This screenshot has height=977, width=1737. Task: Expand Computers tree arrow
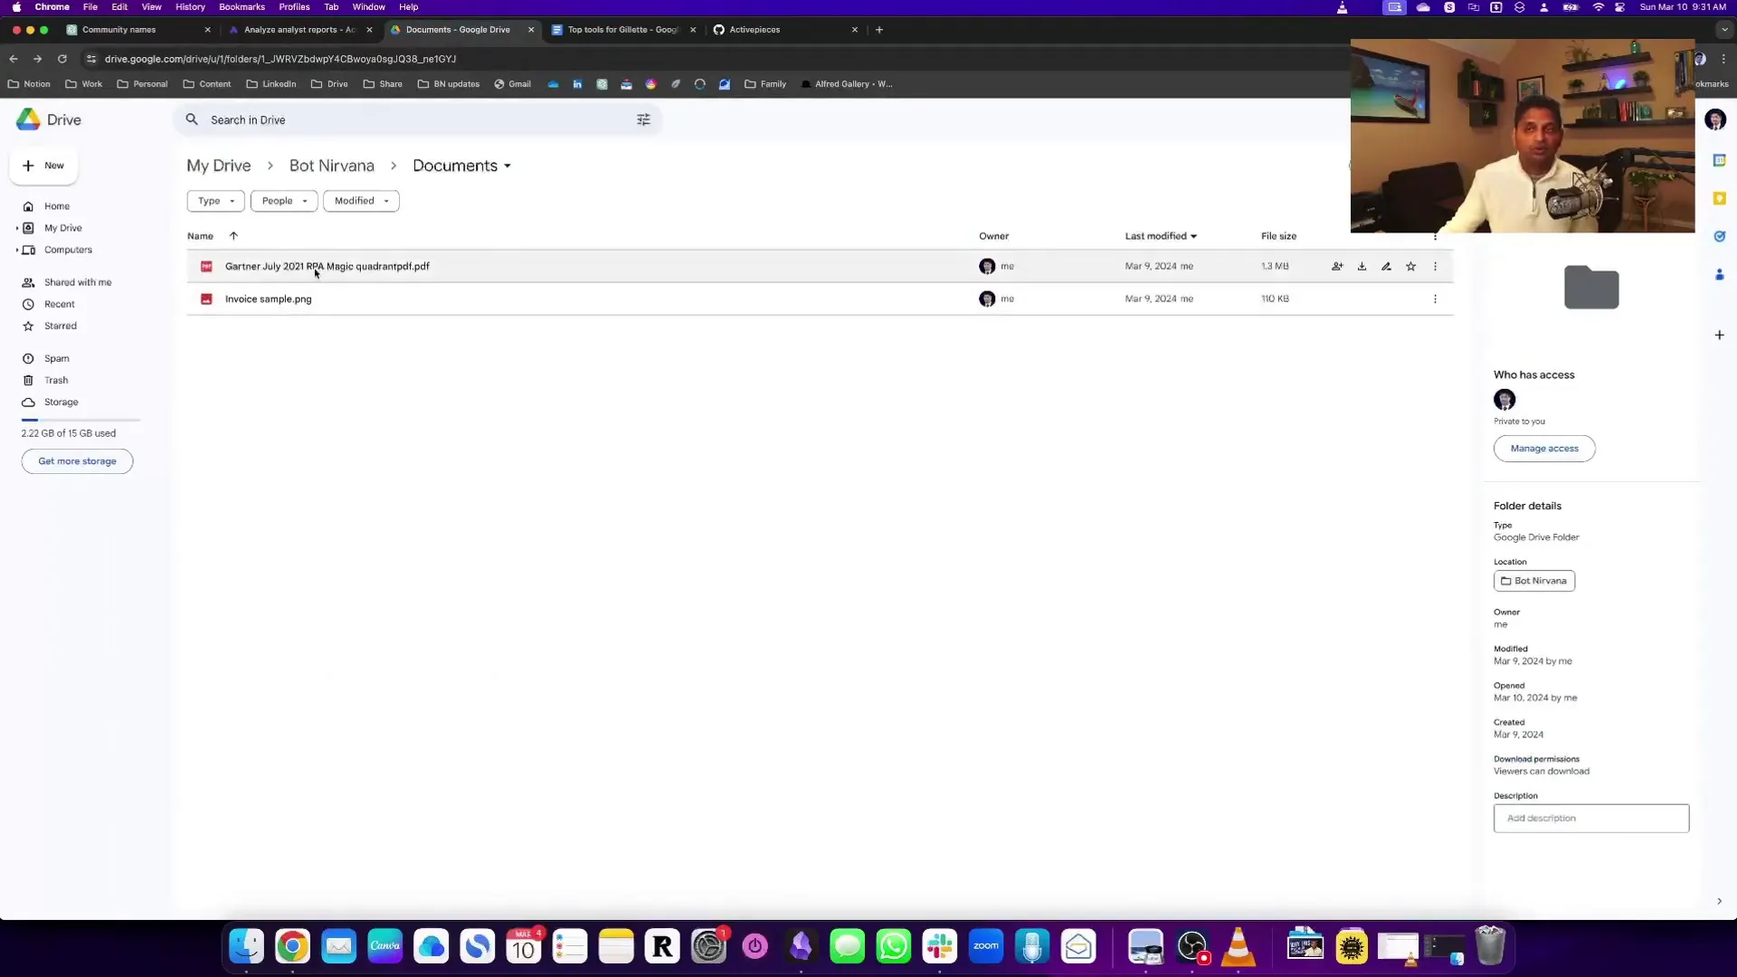click(x=17, y=250)
